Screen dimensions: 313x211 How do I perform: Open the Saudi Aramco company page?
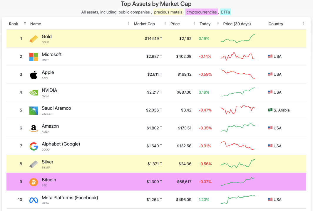click(x=56, y=108)
